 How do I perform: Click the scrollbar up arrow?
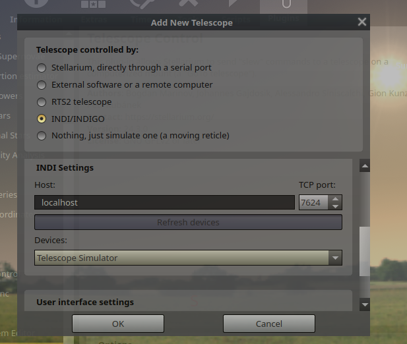tap(365, 166)
